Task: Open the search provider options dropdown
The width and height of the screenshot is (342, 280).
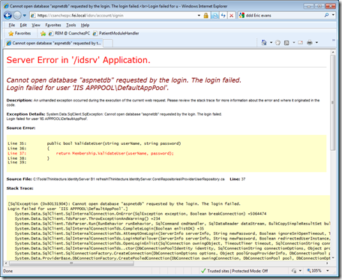Action: pyautogui.click(x=333, y=15)
